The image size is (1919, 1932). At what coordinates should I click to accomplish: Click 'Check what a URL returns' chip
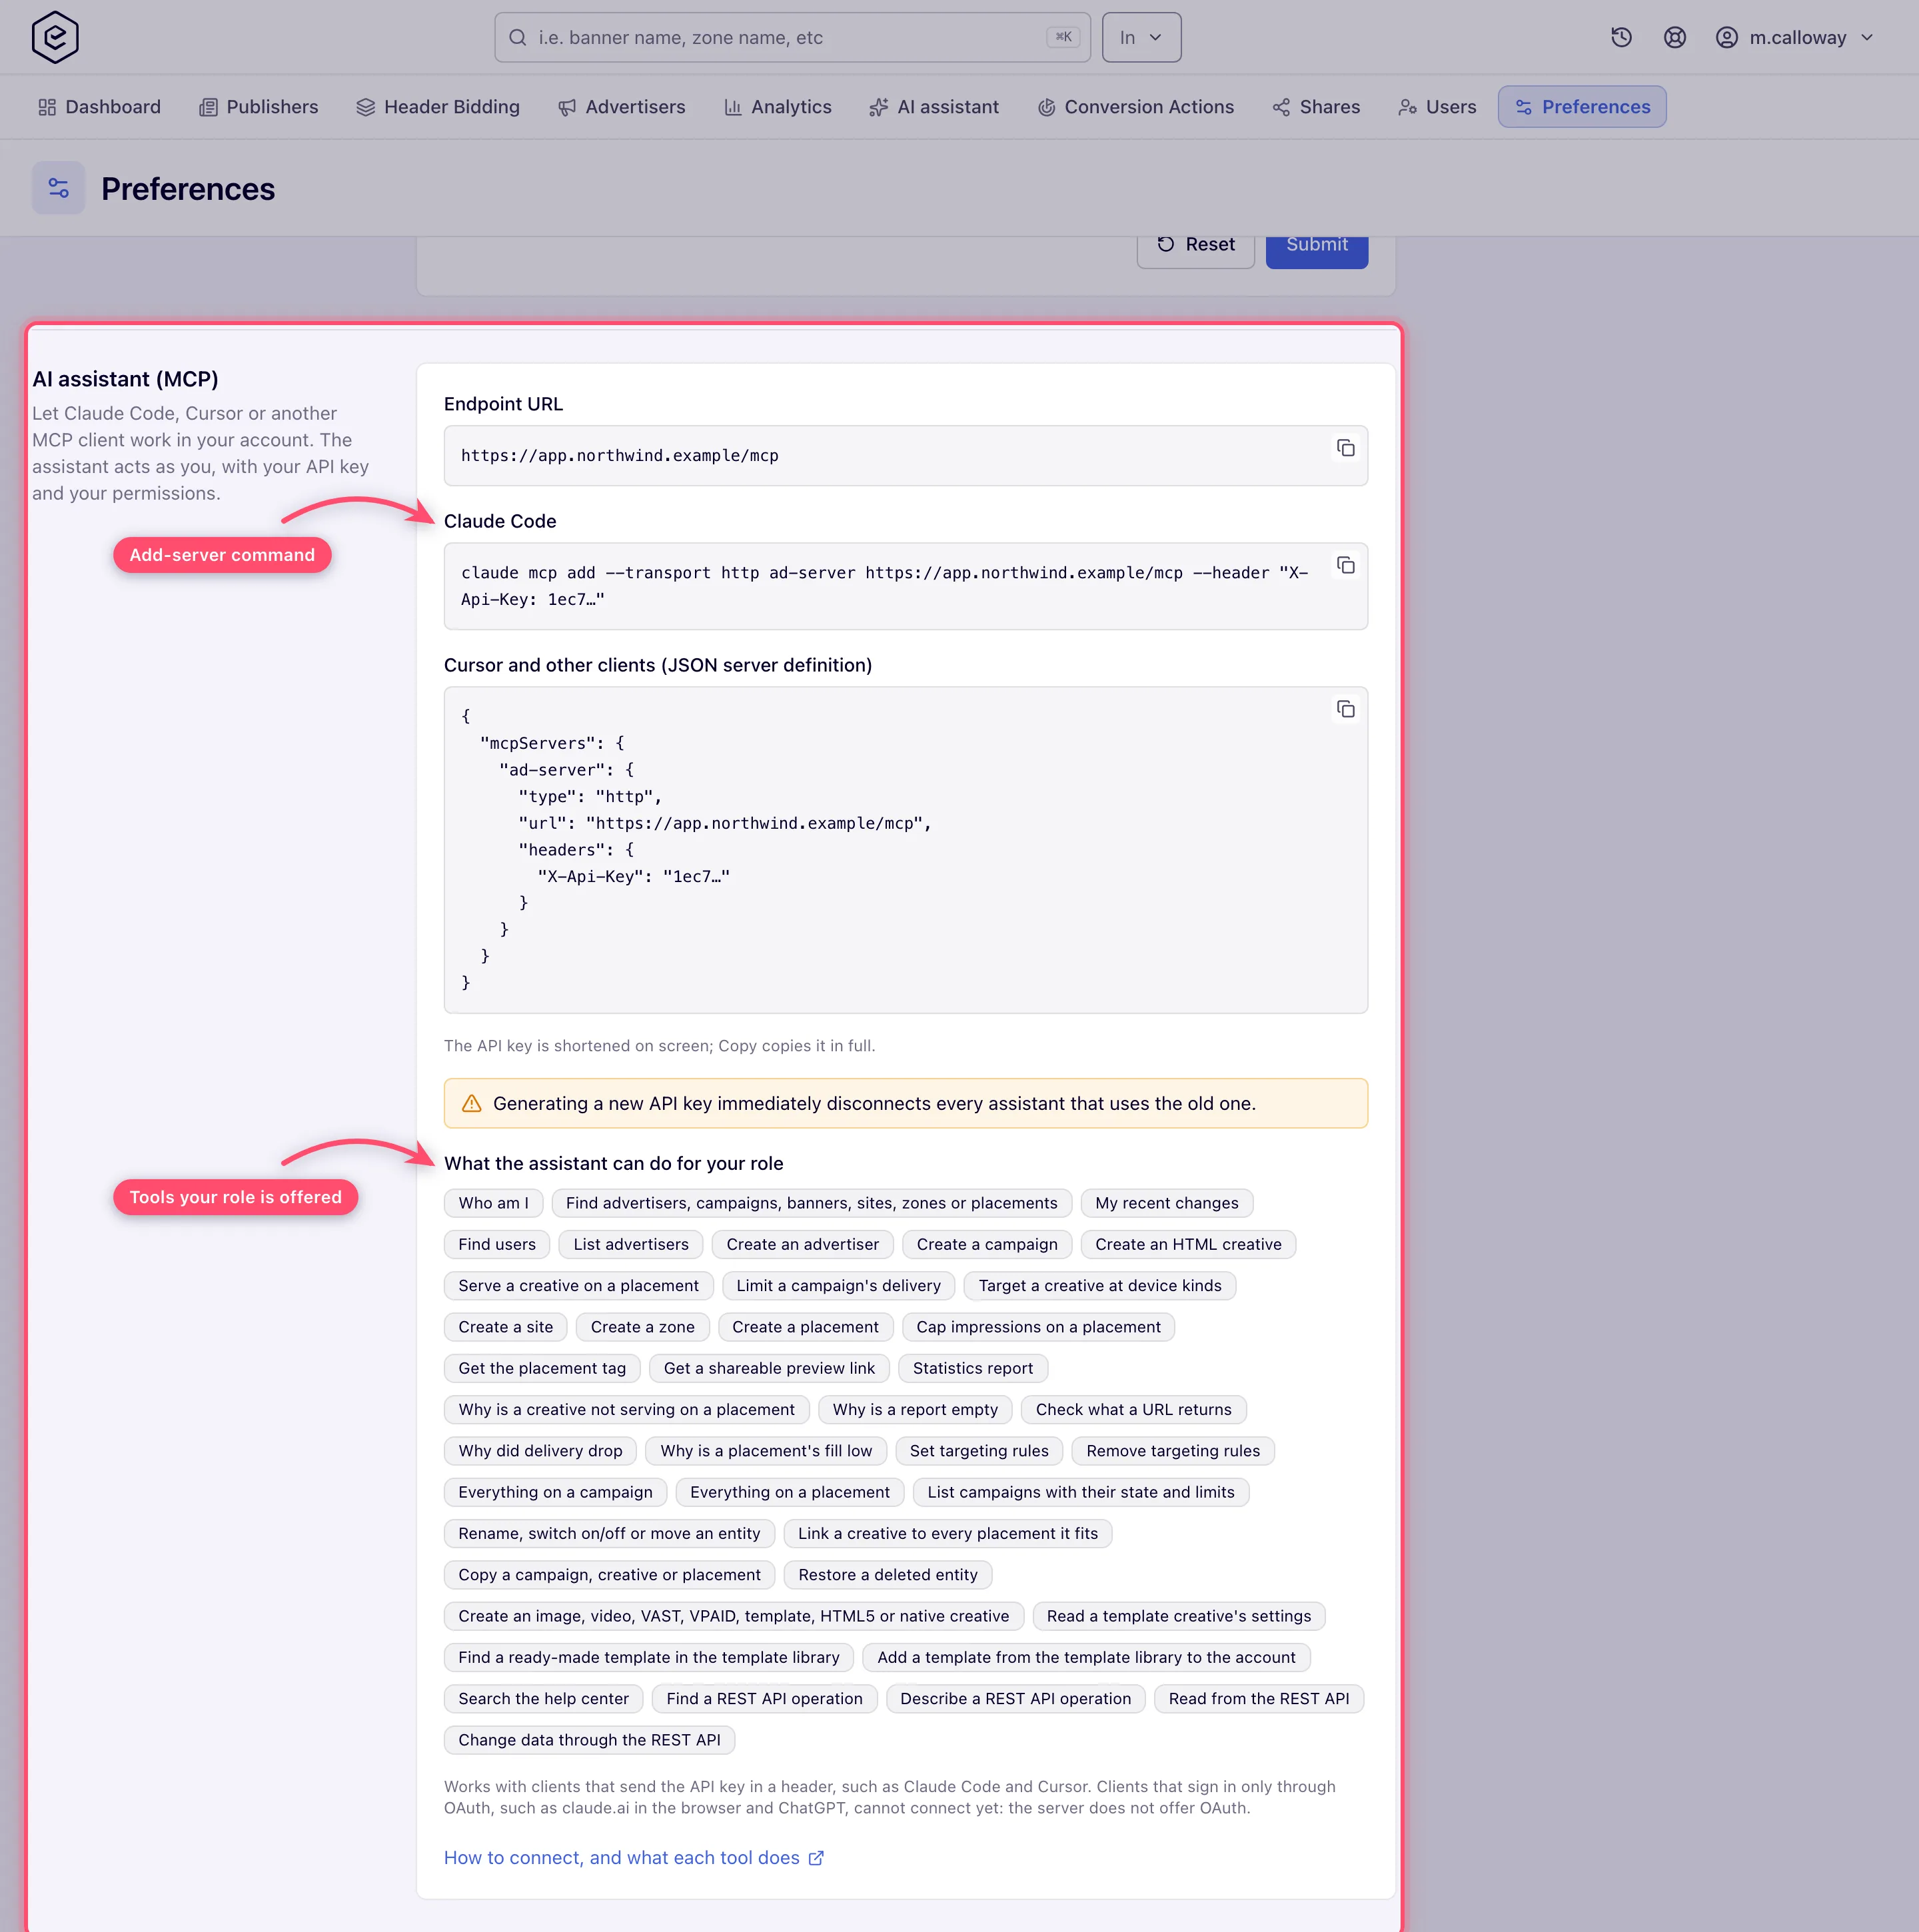pyautogui.click(x=1133, y=1410)
